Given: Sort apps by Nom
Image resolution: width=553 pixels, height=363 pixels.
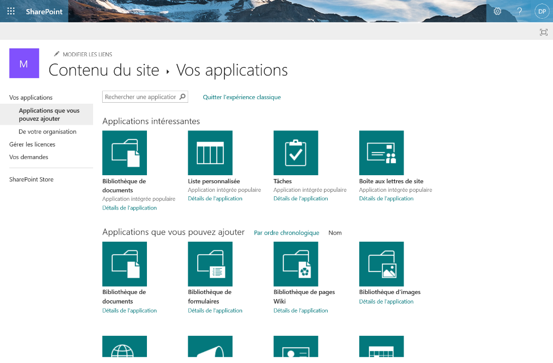Looking at the screenshot, I should pos(335,233).
